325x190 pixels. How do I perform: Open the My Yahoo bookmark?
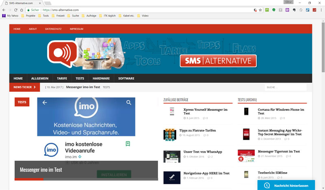point(10,16)
